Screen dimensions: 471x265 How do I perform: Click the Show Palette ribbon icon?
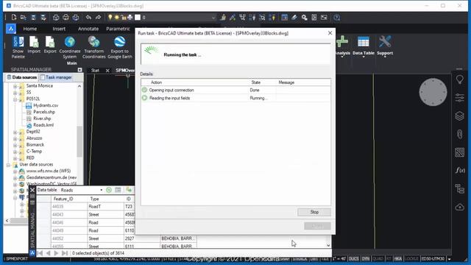pos(18,47)
